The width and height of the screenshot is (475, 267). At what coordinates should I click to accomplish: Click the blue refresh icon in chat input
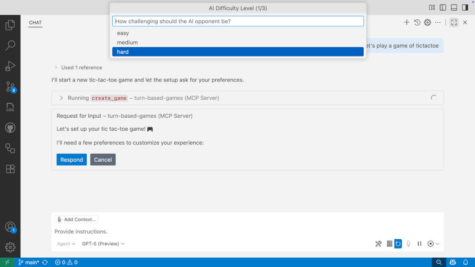pyautogui.click(x=398, y=244)
